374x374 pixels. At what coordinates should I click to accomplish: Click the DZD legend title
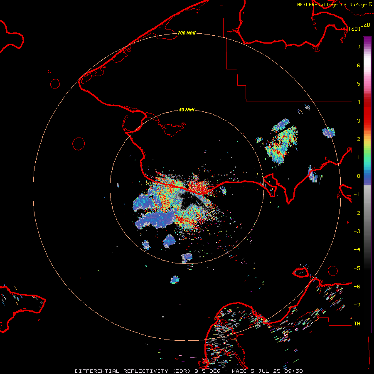(365, 25)
